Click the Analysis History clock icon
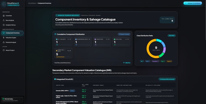 [4, 25]
